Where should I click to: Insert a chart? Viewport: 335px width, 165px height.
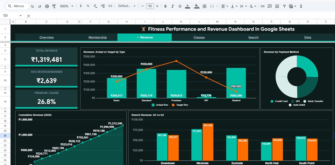277,6
